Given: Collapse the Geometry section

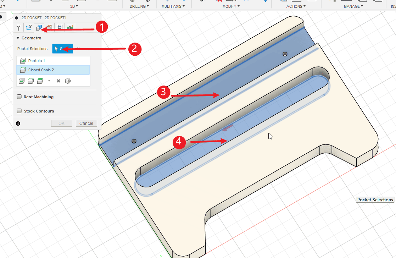Looking at the screenshot, I should pyautogui.click(x=18, y=38).
